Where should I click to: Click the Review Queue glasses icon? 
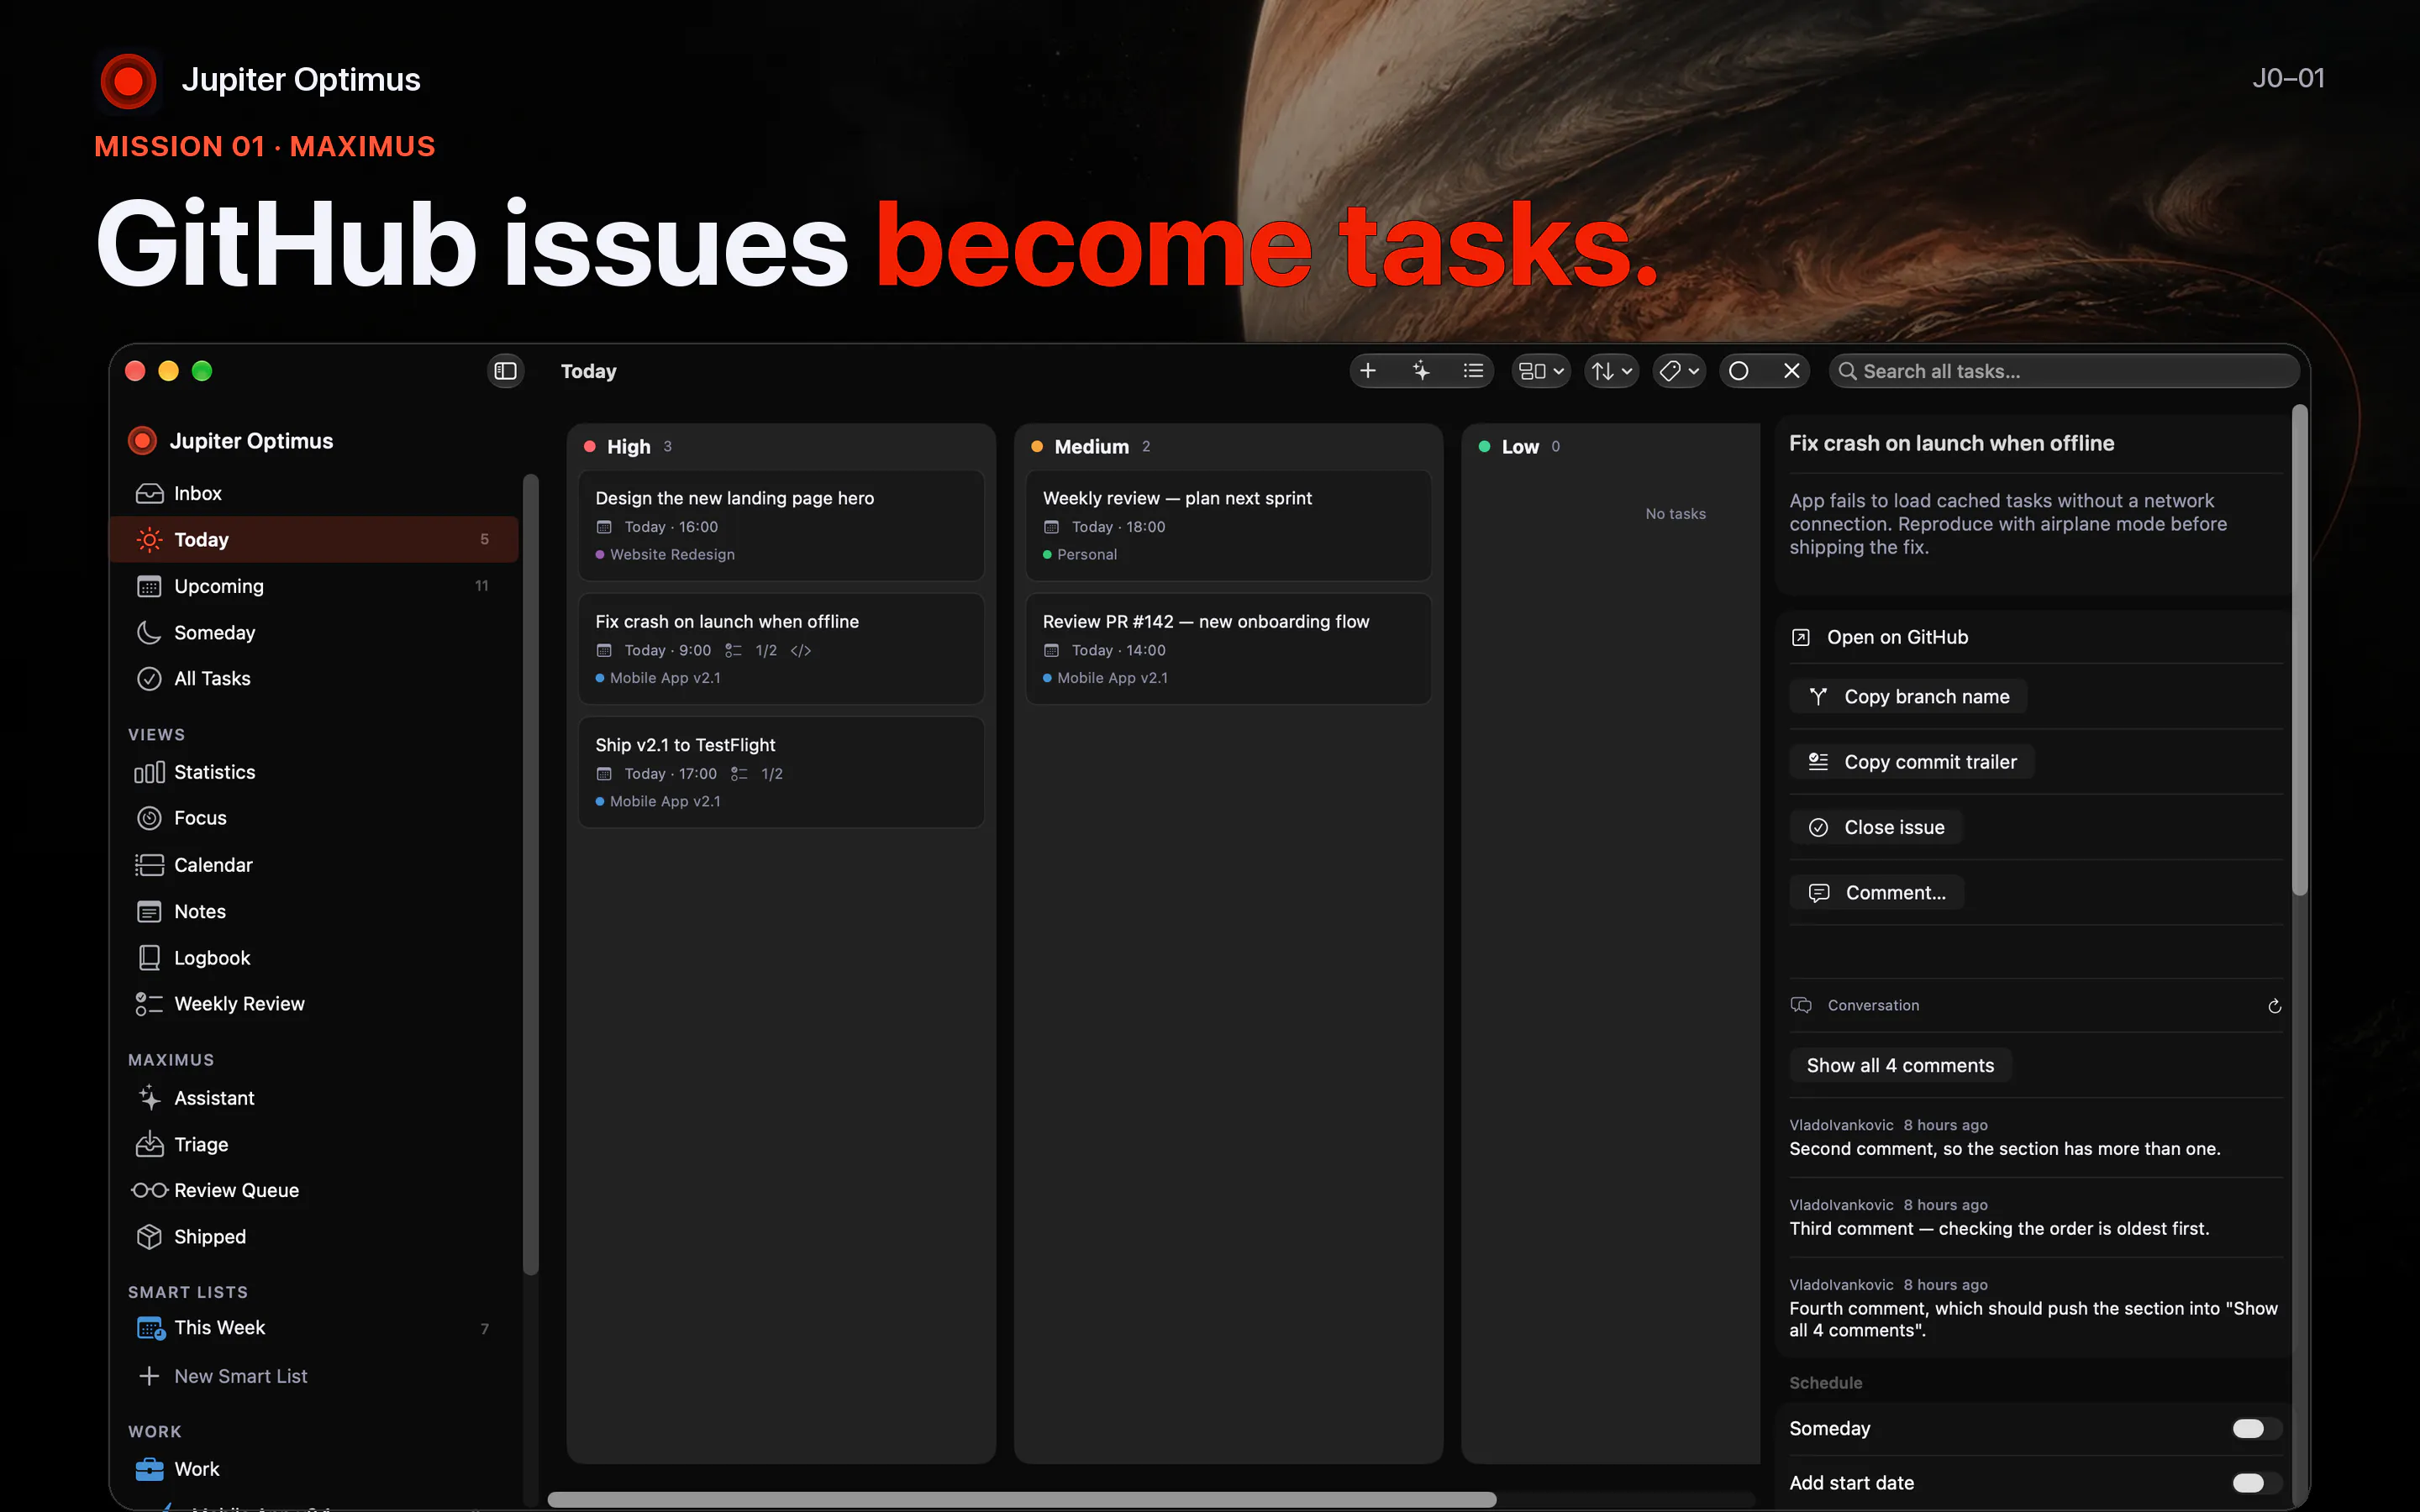(x=149, y=1190)
